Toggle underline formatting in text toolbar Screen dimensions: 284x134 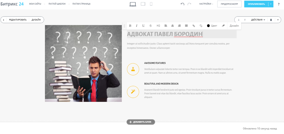point(143,26)
